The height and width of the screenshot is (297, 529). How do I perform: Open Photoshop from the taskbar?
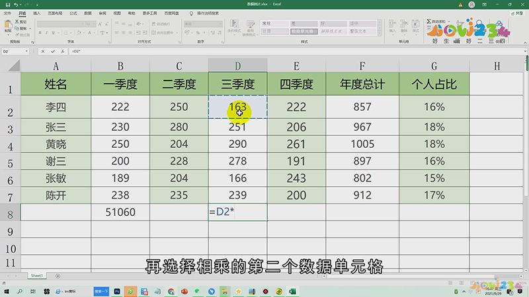coord(117,292)
